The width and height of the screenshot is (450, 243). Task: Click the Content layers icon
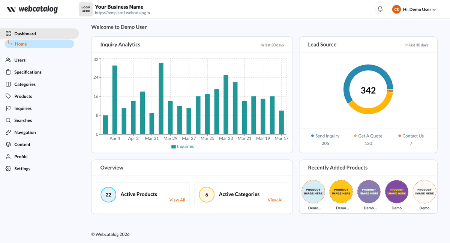[8, 144]
